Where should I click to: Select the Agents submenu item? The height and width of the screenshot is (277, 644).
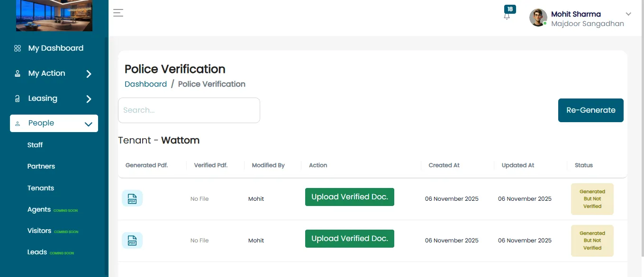39,209
